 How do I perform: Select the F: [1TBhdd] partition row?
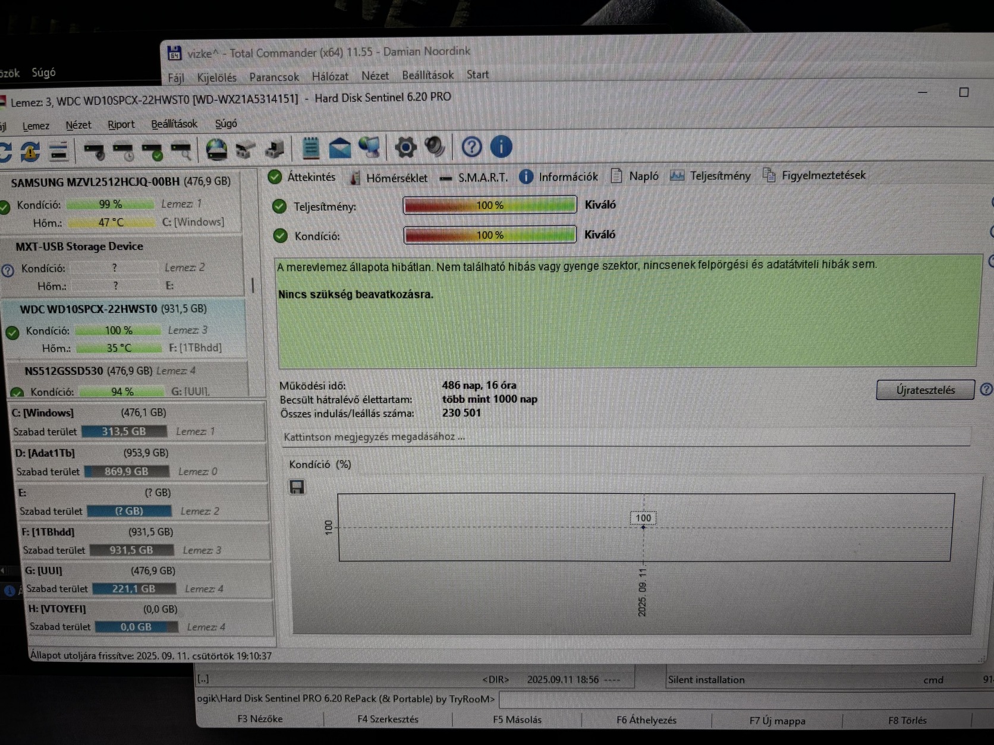(144, 541)
